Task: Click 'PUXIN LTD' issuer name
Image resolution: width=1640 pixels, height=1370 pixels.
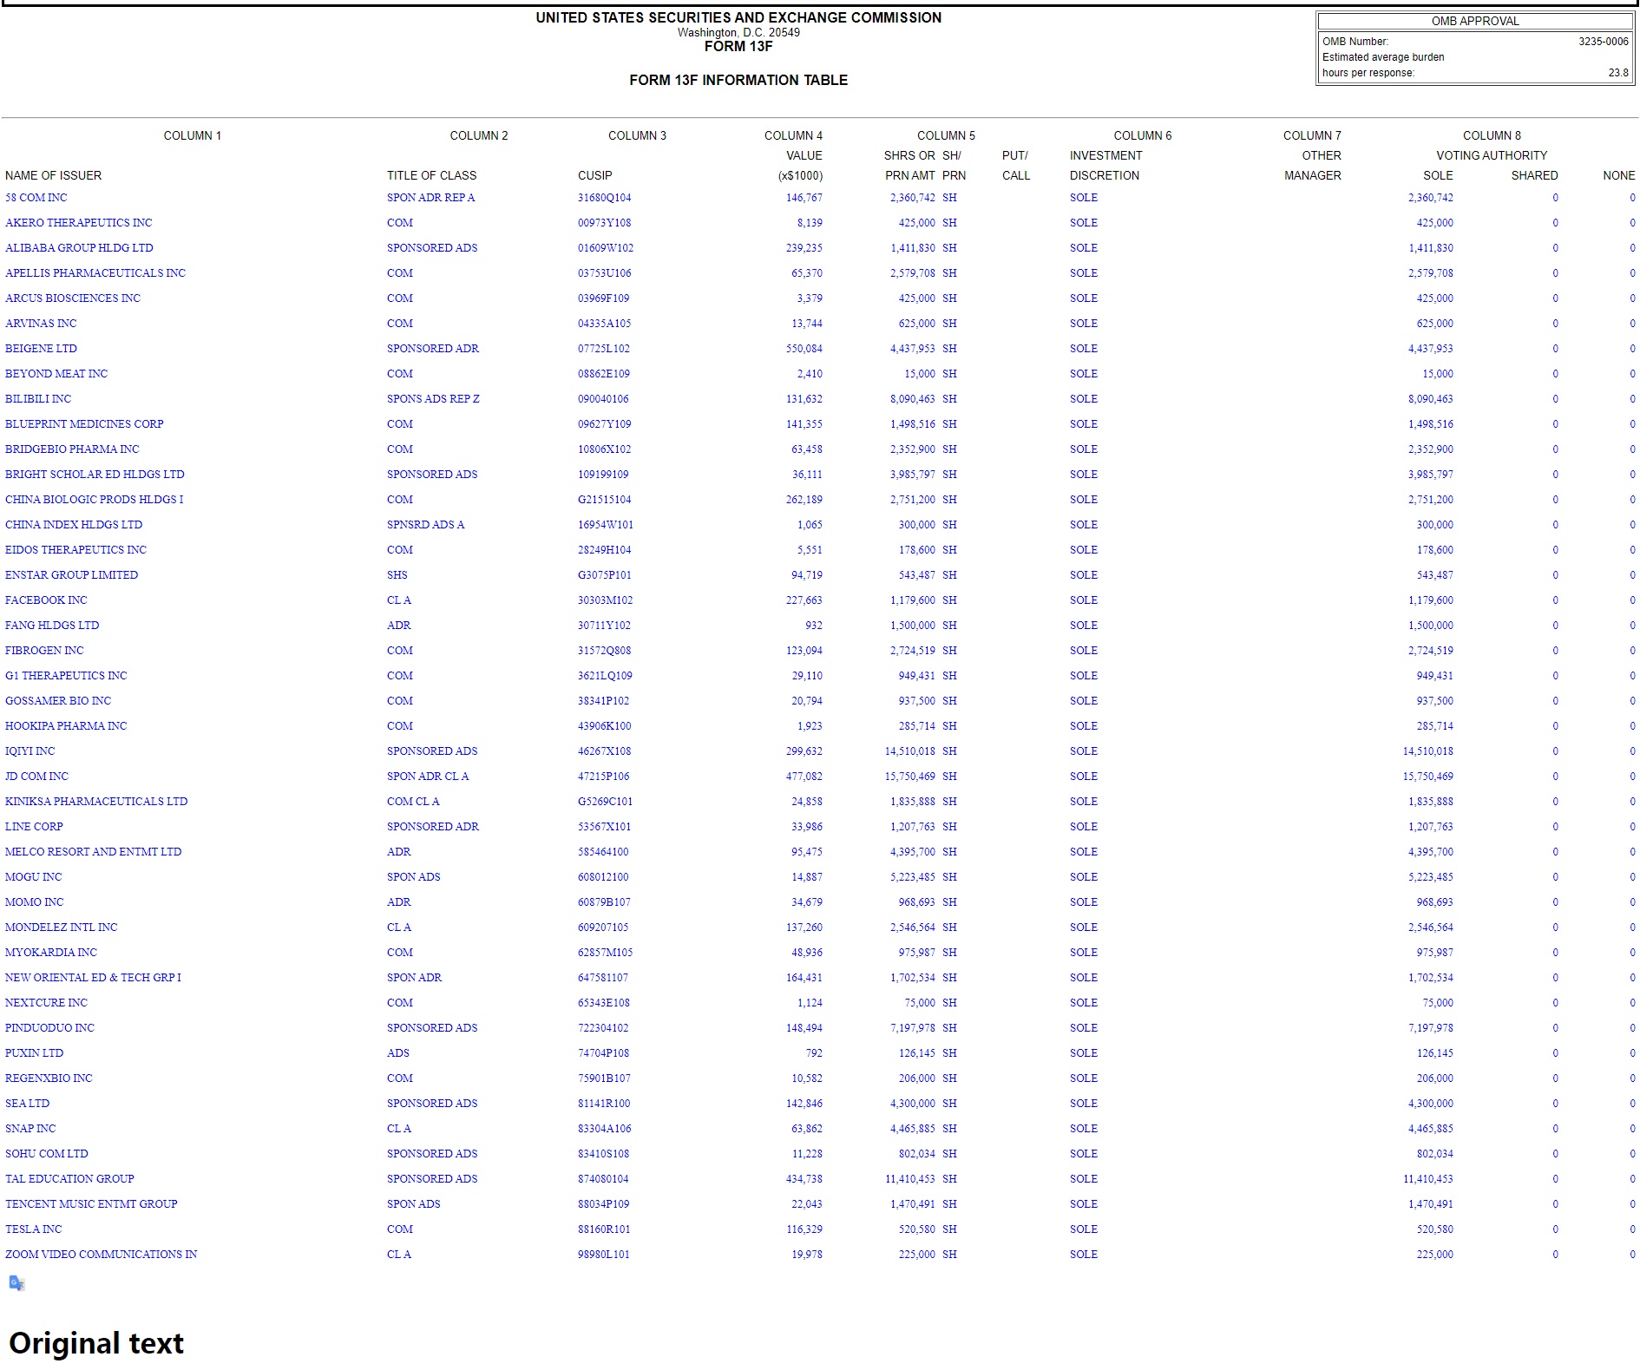Action: (x=34, y=1053)
